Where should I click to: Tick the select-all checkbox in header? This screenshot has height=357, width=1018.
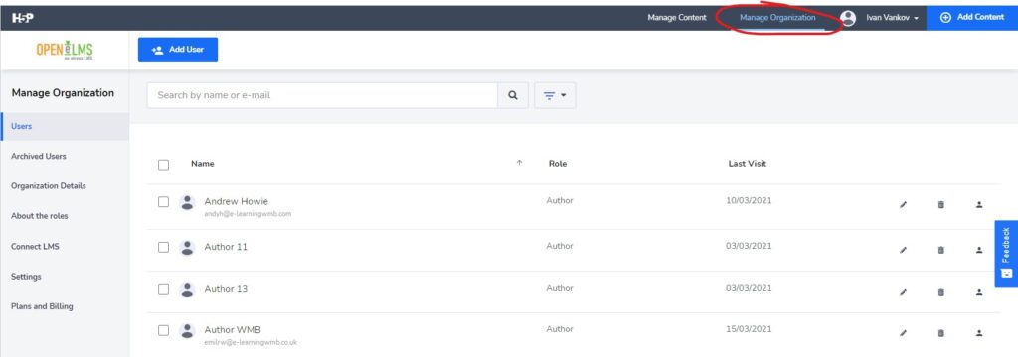164,165
